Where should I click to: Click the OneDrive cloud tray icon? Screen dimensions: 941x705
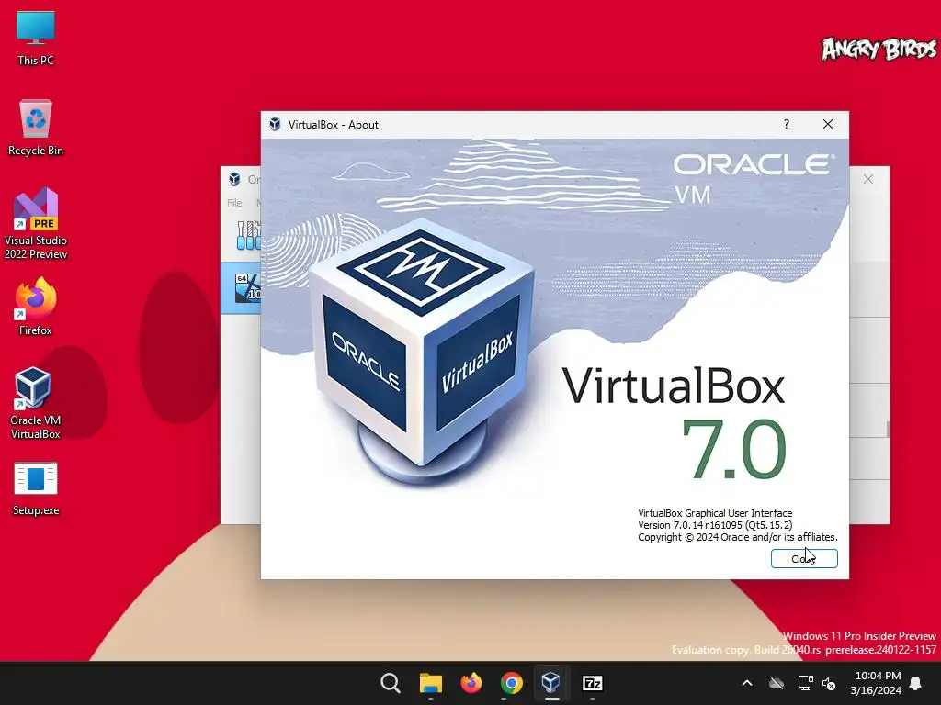(x=777, y=683)
